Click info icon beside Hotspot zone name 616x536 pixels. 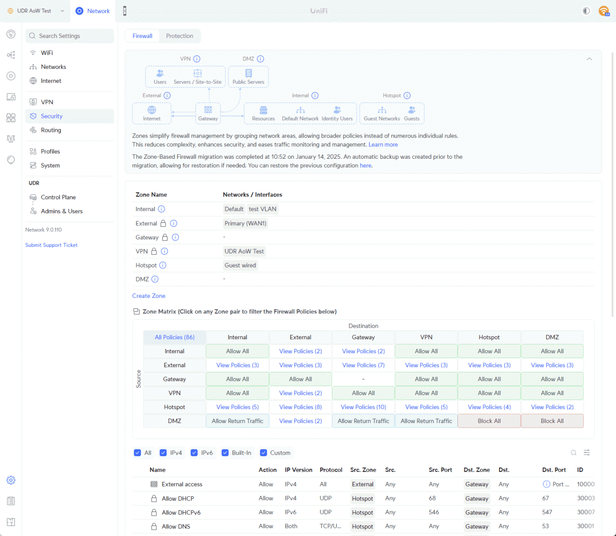point(163,266)
